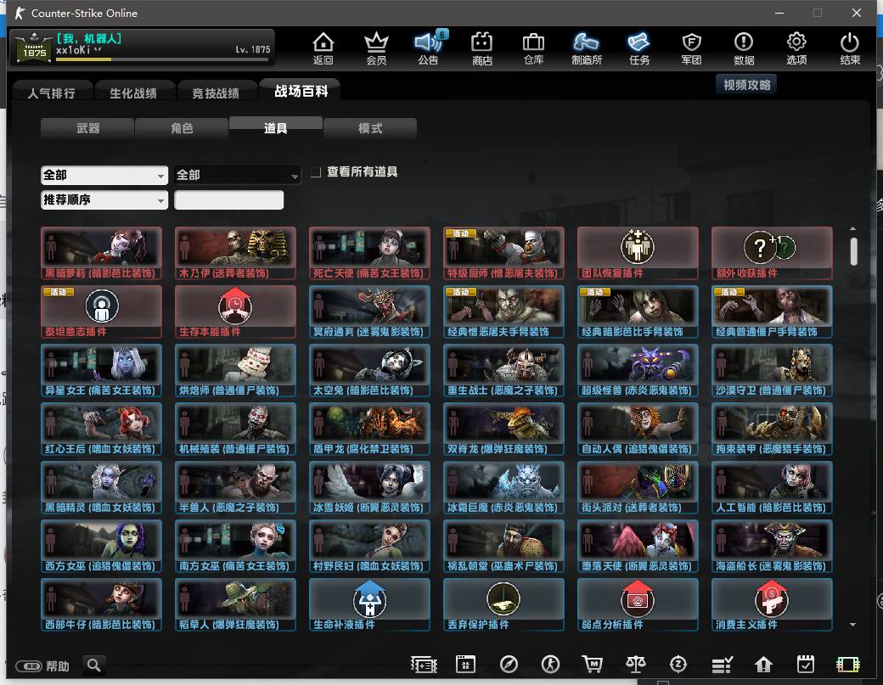Open the 团队恢复插件 item card
883x685 pixels.
[x=638, y=253]
